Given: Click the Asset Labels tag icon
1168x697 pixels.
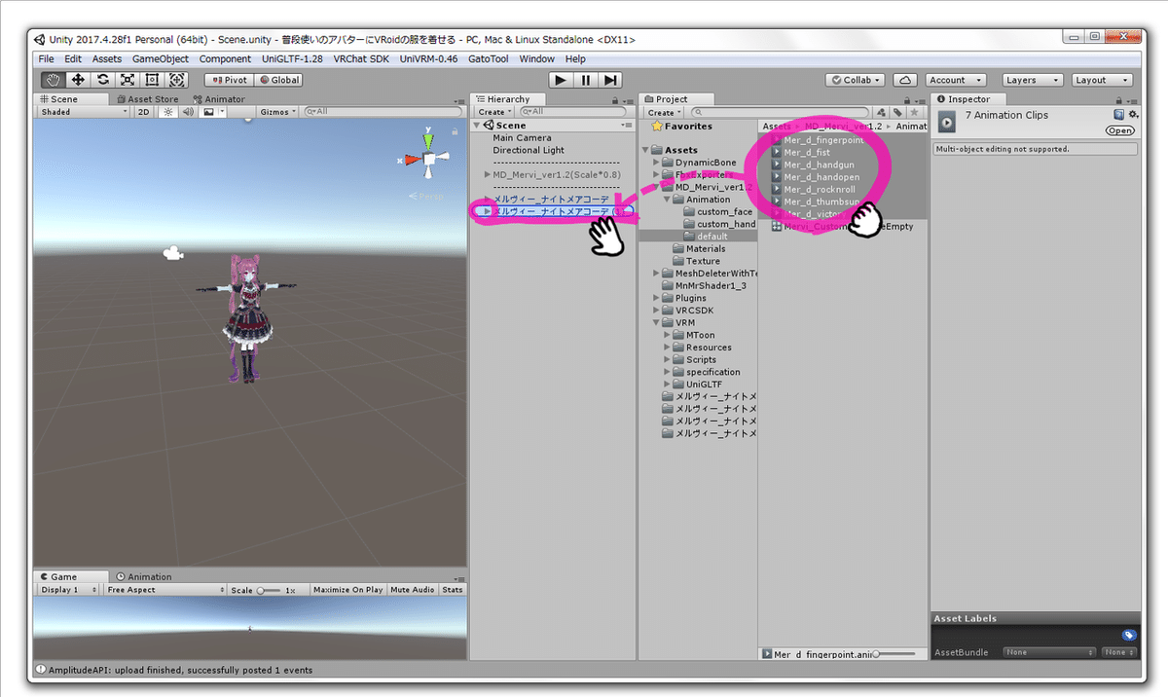Looking at the screenshot, I should click(x=1128, y=635).
